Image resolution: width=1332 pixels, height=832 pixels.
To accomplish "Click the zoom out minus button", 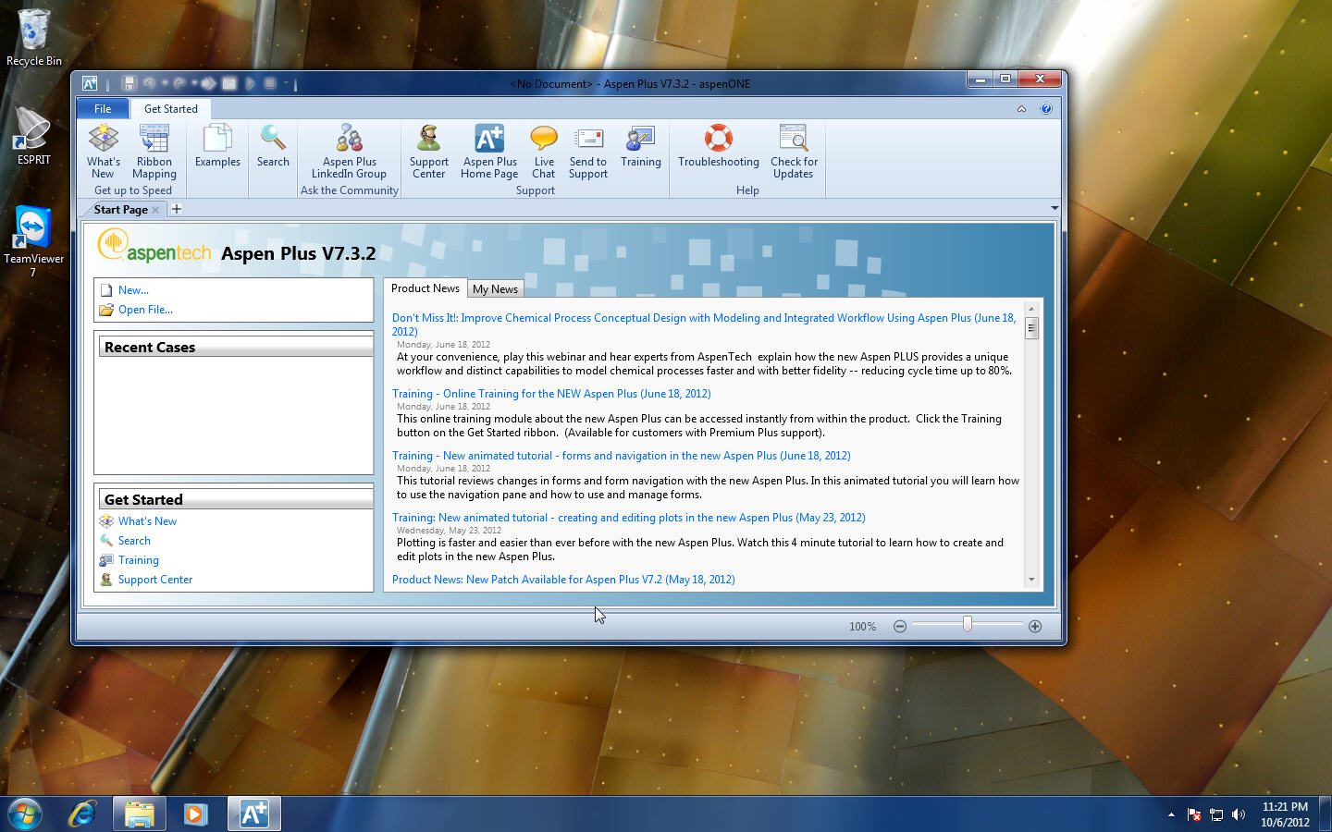I will pyautogui.click(x=900, y=627).
